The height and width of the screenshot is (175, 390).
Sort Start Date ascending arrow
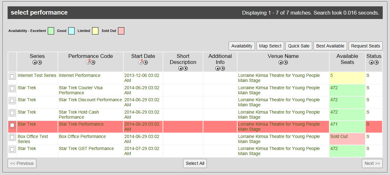coord(141,62)
